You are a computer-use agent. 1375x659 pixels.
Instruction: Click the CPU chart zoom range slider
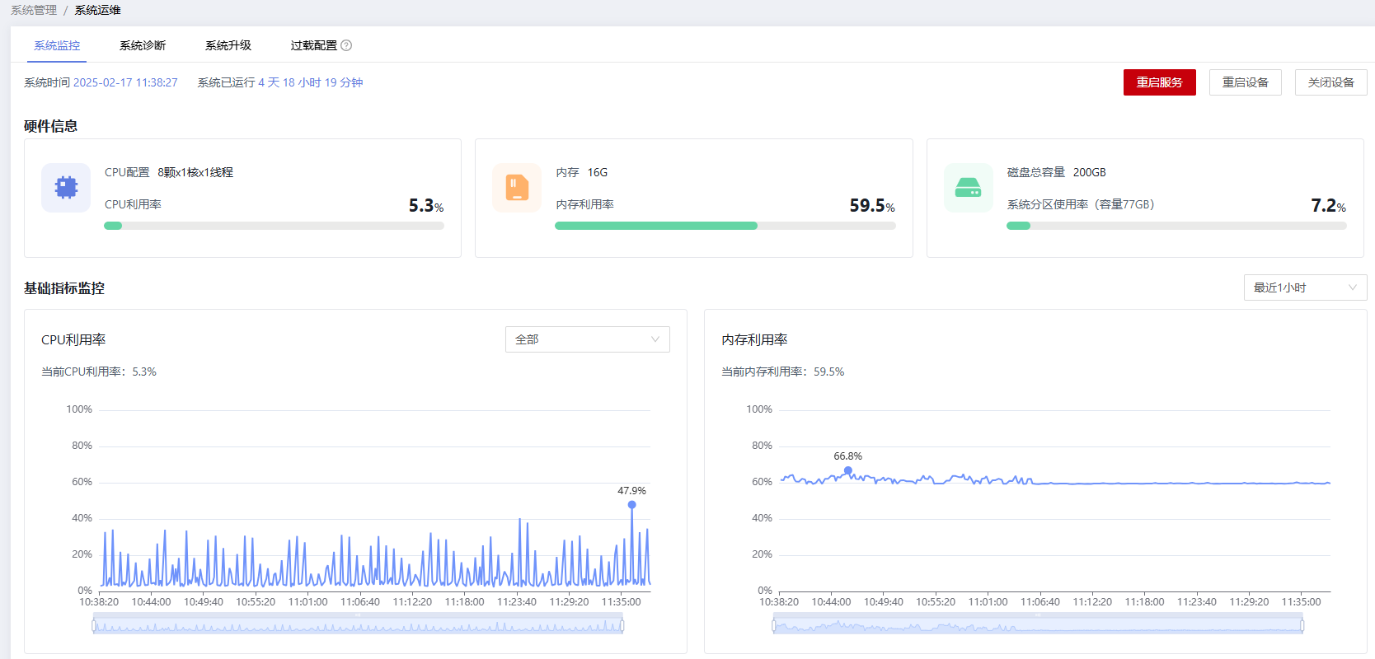pyautogui.click(x=358, y=625)
